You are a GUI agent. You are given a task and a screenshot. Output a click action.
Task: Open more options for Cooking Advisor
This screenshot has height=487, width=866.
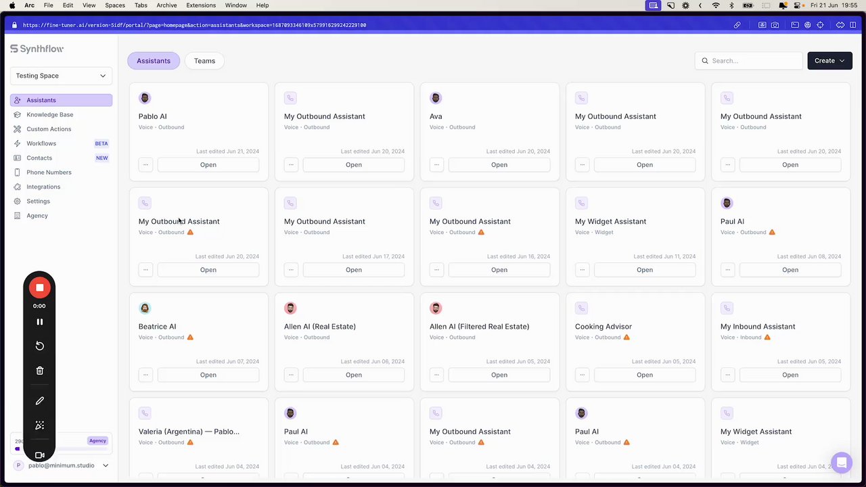pyautogui.click(x=582, y=375)
